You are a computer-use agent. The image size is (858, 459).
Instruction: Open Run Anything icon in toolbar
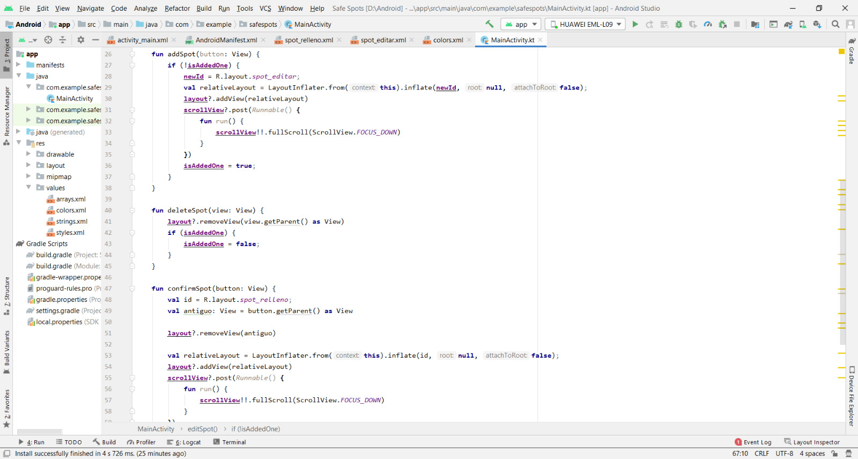(x=773, y=24)
